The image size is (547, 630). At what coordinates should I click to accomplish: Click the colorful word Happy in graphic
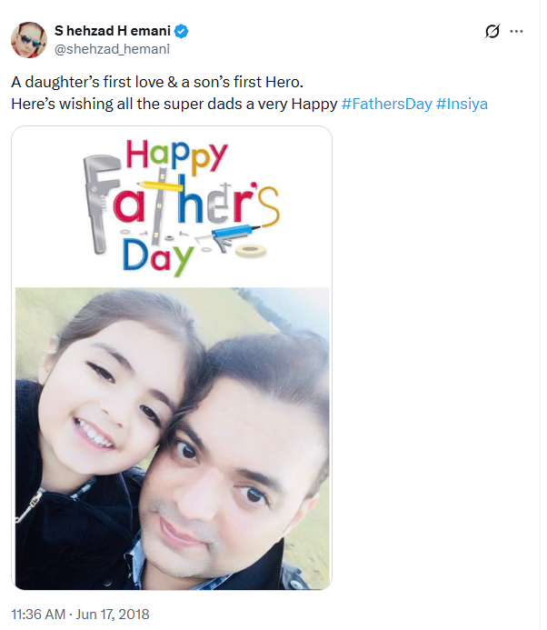pos(176,155)
